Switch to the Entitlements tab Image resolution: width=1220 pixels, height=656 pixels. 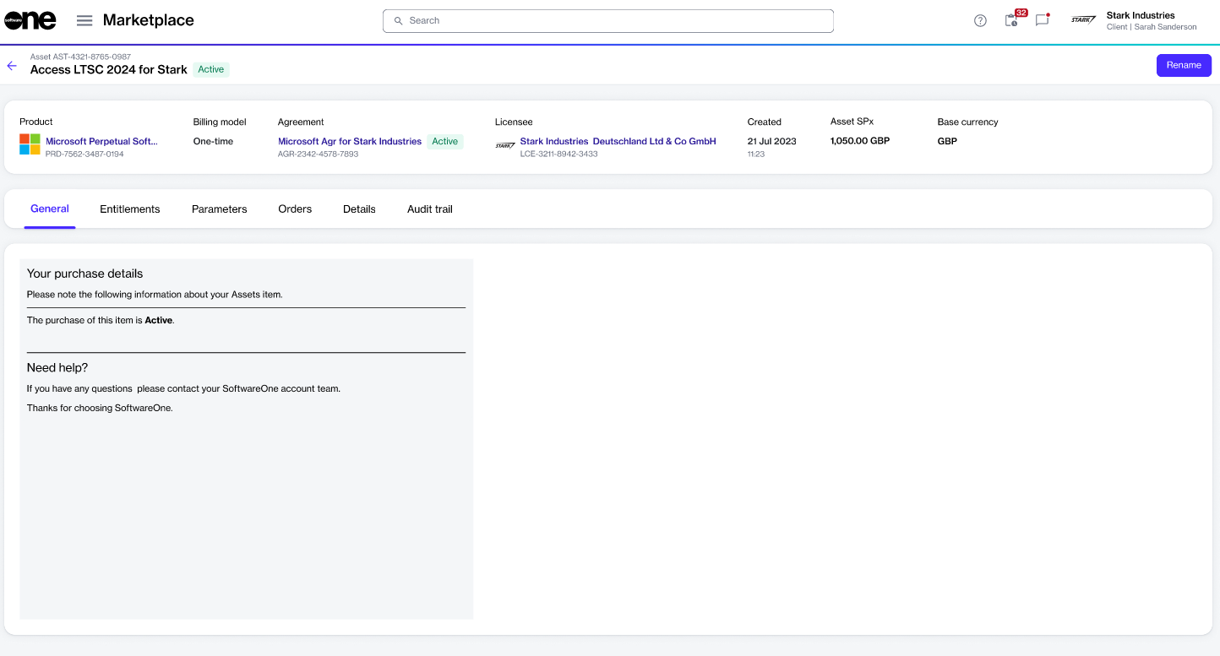pyautogui.click(x=129, y=209)
